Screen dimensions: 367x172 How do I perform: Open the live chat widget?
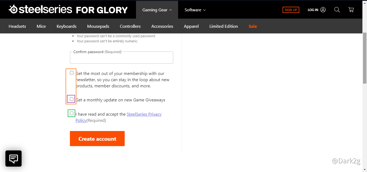[x=13, y=159]
